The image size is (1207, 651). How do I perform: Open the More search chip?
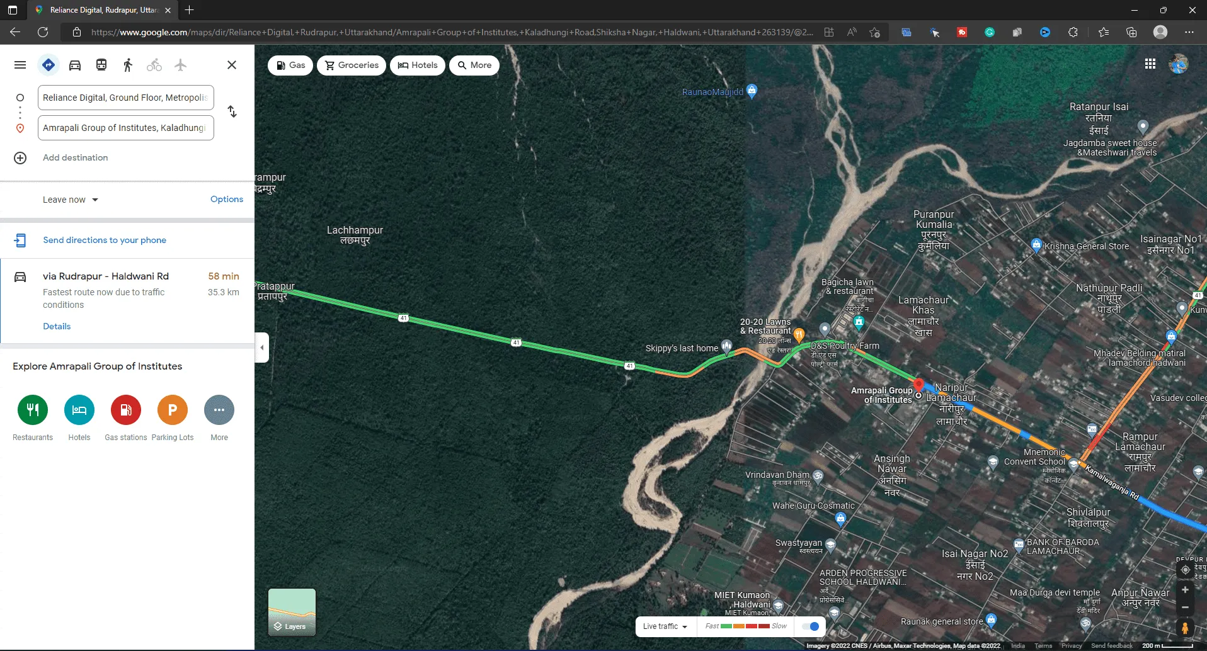coord(474,65)
